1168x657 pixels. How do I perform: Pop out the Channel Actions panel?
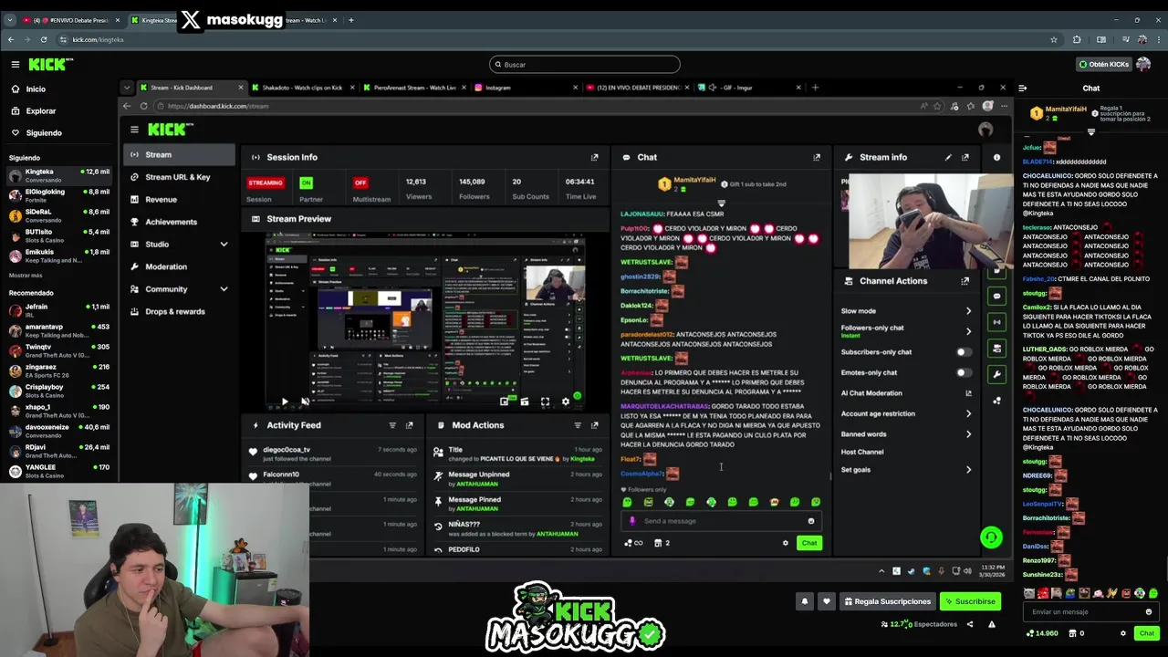(x=965, y=281)
